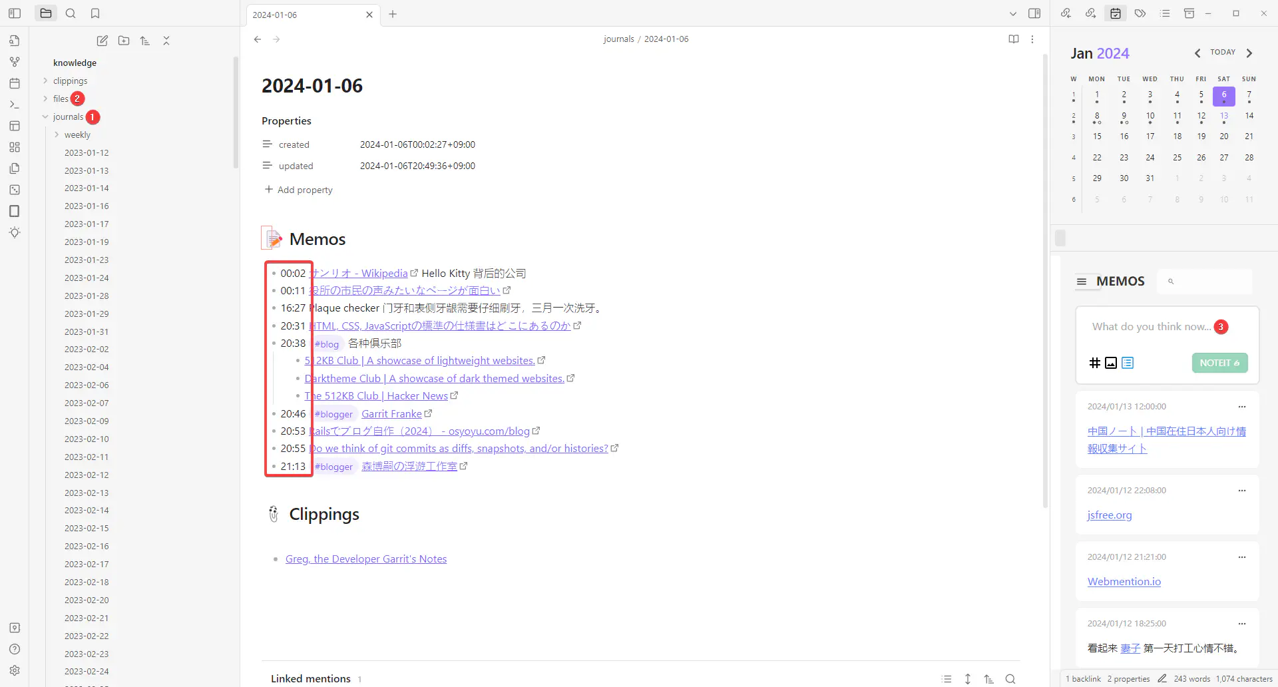
Task: Click the new note icon in file explorer
Action: click(x=102, y=41)
